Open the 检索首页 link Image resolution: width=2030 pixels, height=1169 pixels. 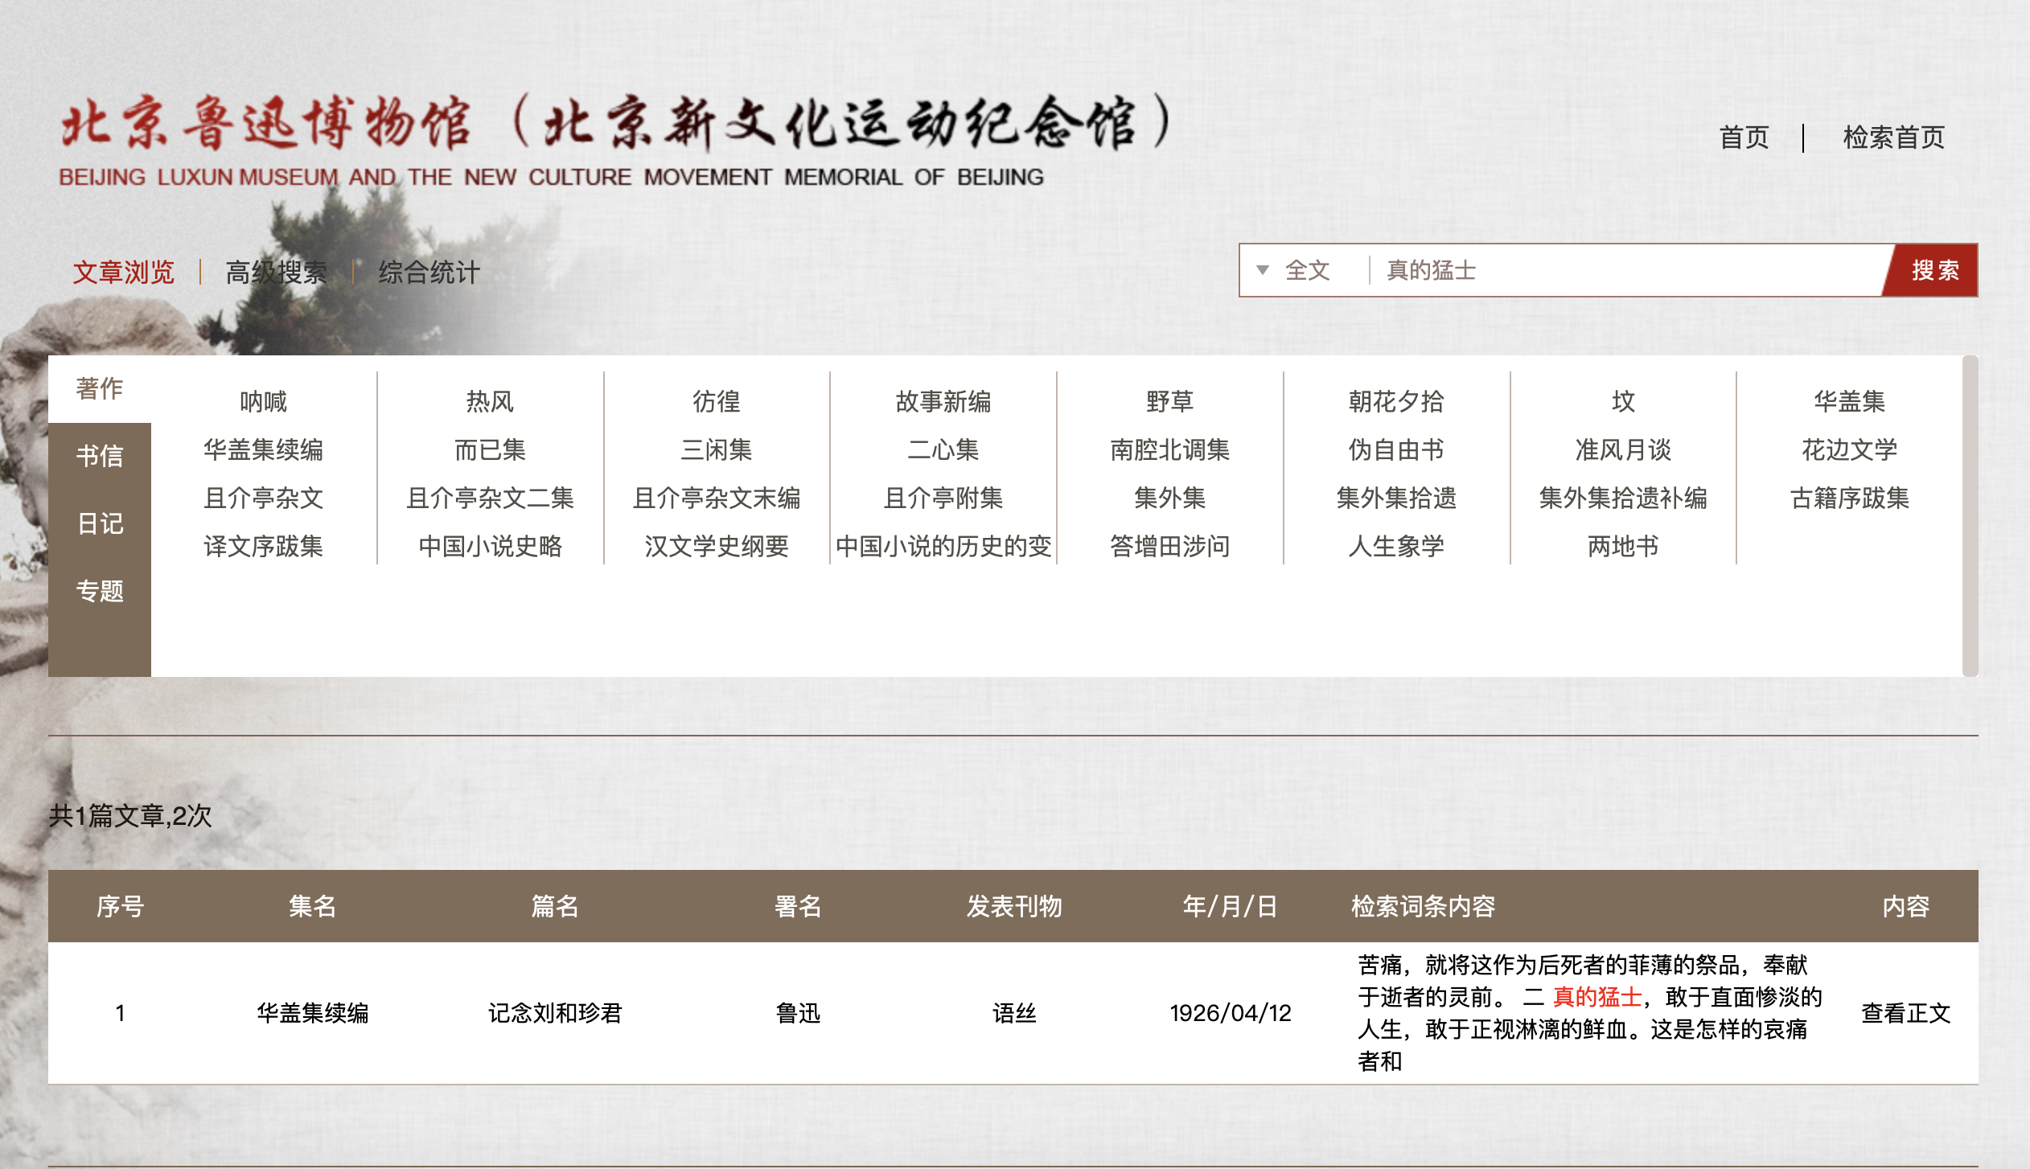[x=1893, y=137]
